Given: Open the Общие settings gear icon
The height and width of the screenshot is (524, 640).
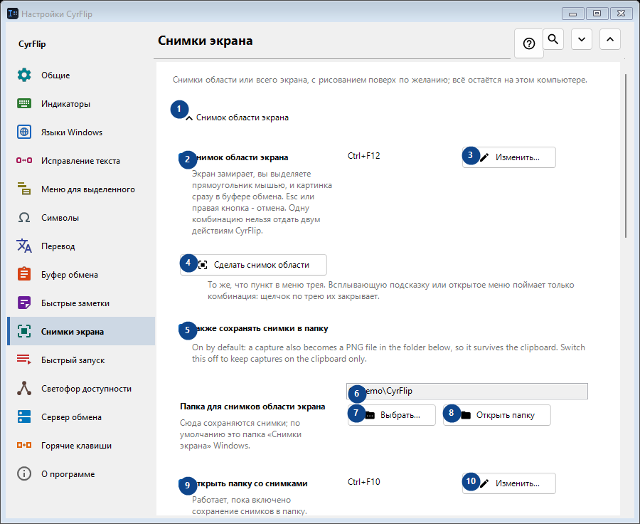Looking at the screenshot, I should [24, 75].
